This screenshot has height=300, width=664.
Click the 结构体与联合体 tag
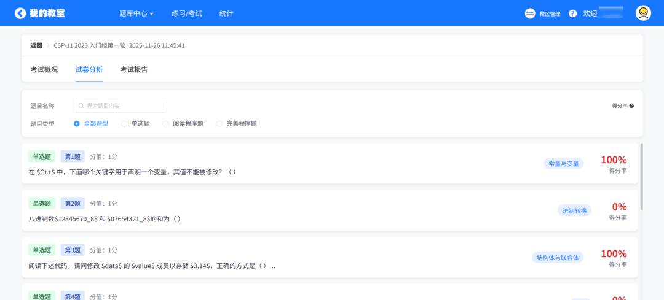tap(558, 257)
